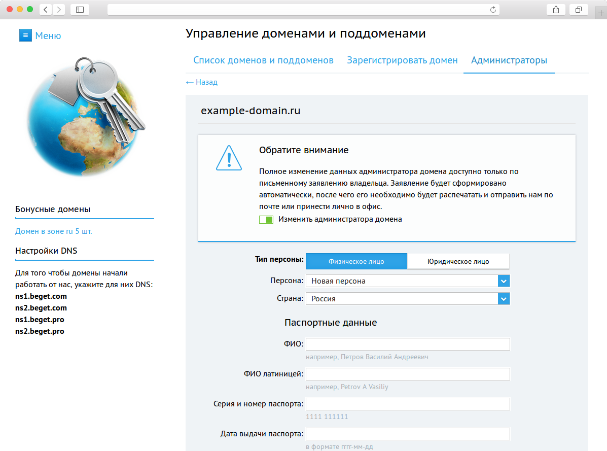Image resolution: width=607 pixels, height=451 pixels.
Task: Click the 'Тип персоны:' label
Action: tap(279, 259)
